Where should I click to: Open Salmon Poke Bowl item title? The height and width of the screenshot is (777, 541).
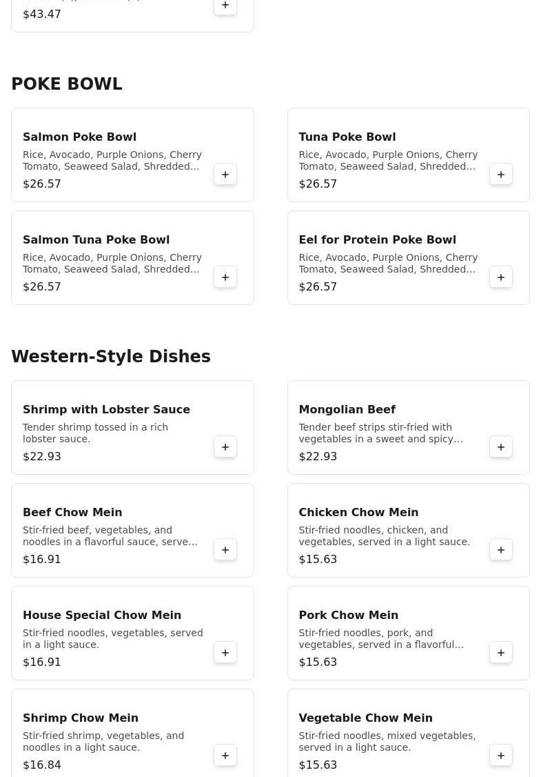[79, 137]
